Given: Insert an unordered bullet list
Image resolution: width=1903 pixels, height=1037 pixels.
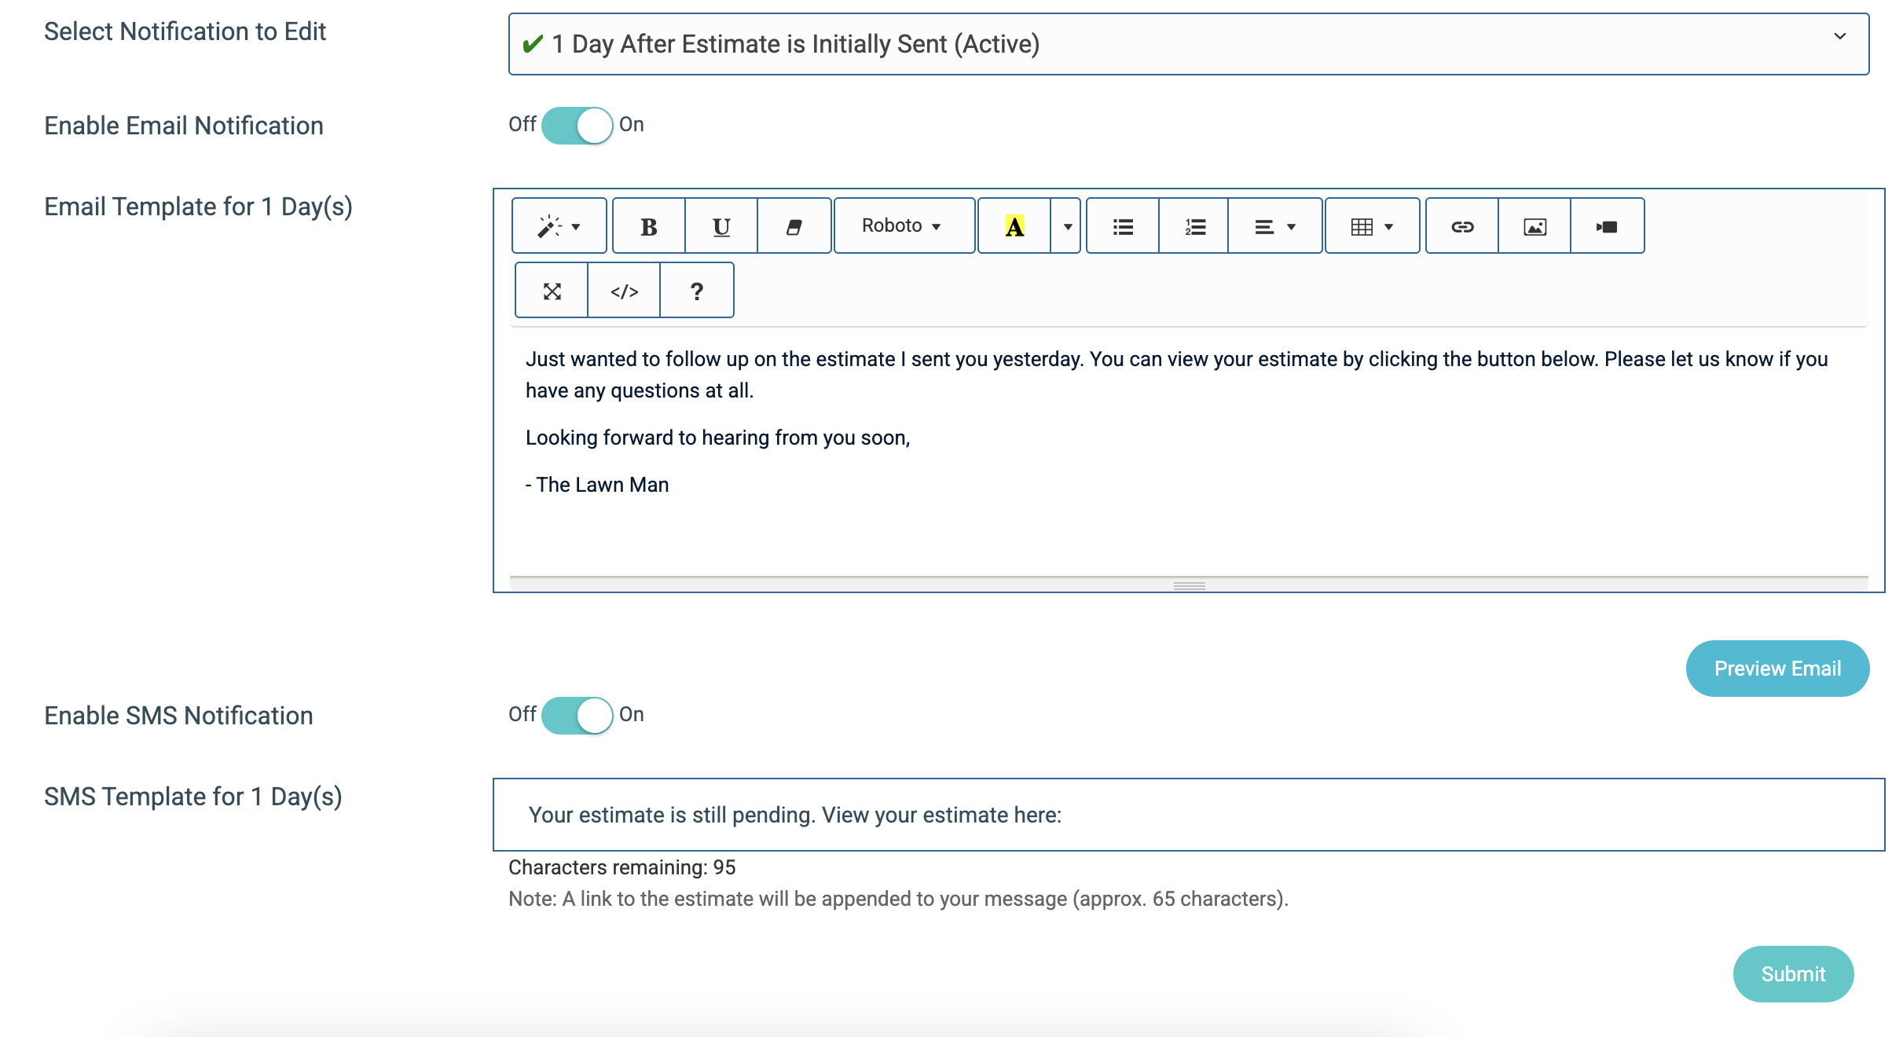Looking at the screenshot, I should (x=1123, y=226).
